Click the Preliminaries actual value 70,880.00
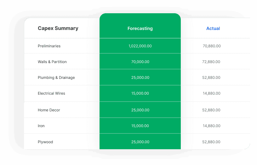Screen dimensions: 257x165 pos(212,46)
